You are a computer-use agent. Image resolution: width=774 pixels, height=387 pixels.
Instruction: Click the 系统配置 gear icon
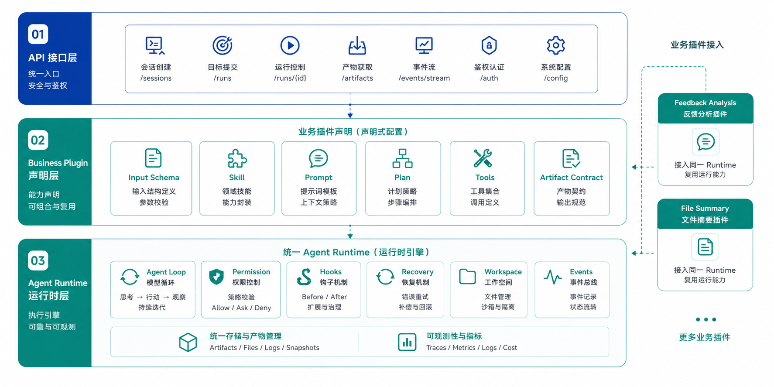[556, 45]
